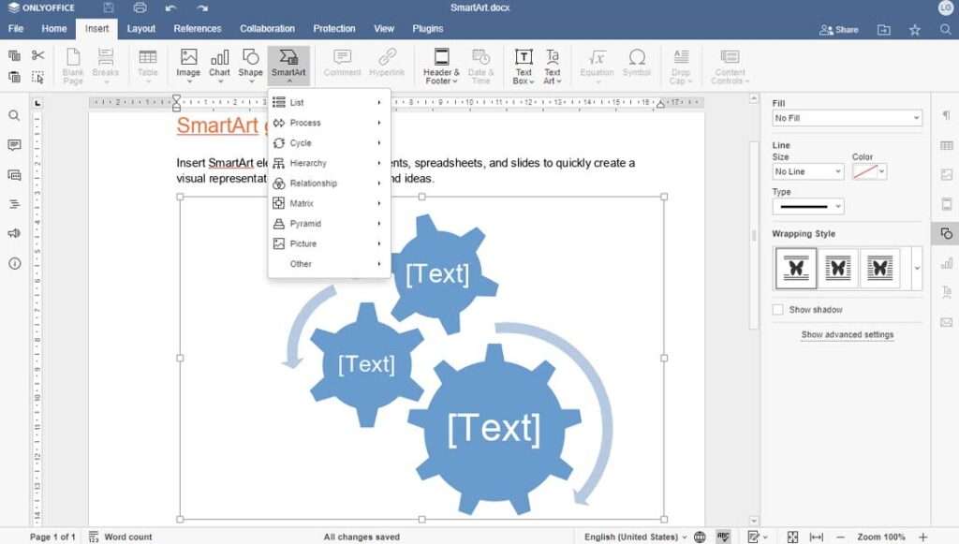This screenshot has width=959, height=544.
Task: Expand the Process SmartArt submenu
Action: 329,123
